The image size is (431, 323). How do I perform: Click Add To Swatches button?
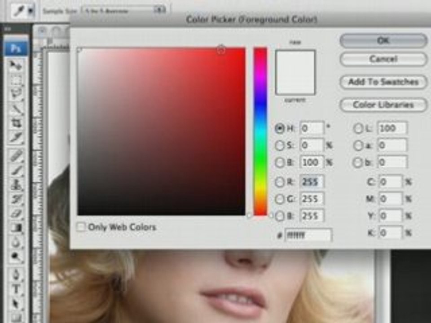pyautogui.click(x=383, y=82)
